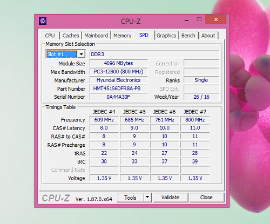Image resolution: width=270 pixels, height=224 pixels.
Task: Click the 800 MHz frequency cell
Action: 195,120
